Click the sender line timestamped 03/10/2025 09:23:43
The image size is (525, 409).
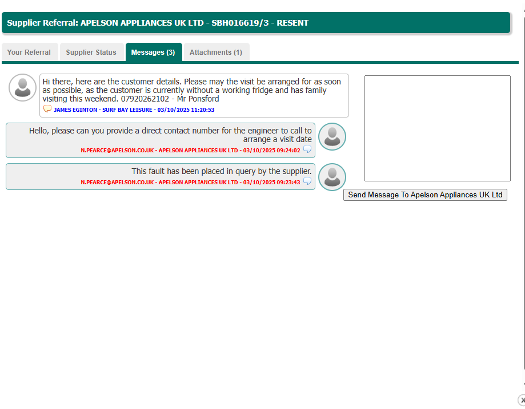click(x=190, y=183)
